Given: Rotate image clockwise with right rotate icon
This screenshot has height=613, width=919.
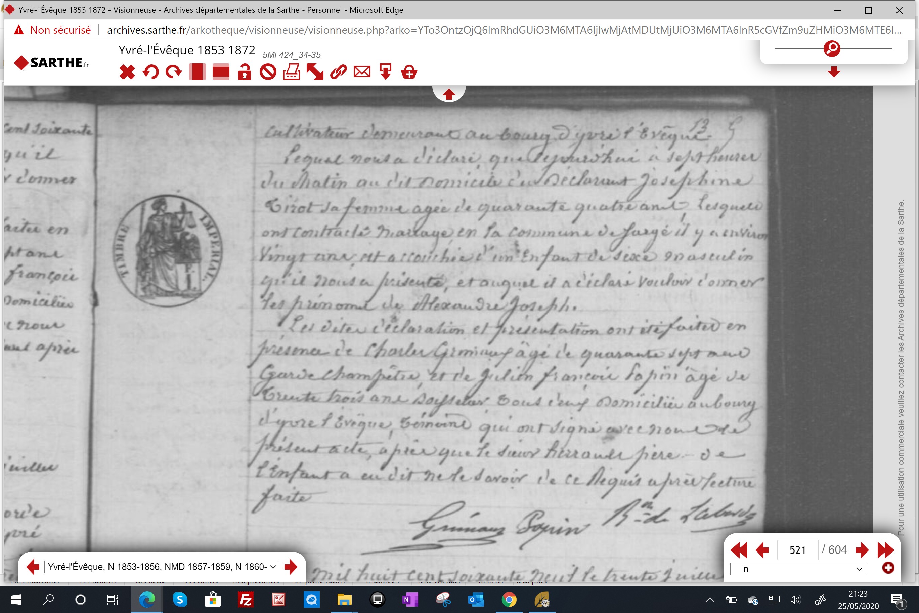Looking at the screenshot, I should click(173, 72).
